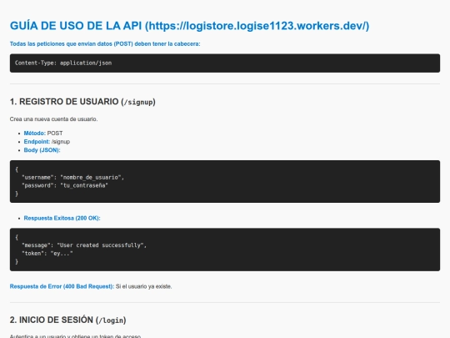Click the 'Respuesta Exitosa (200 OK):' label
This screenshot has height=338, width=450.
[x=62, y=218]
